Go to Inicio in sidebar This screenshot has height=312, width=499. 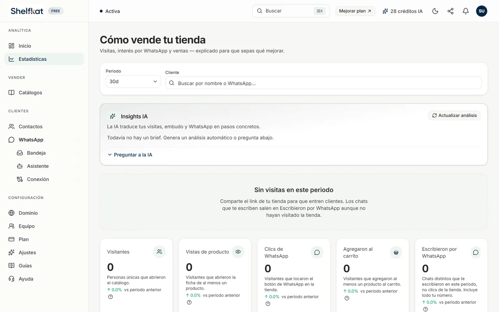[44, 46]
